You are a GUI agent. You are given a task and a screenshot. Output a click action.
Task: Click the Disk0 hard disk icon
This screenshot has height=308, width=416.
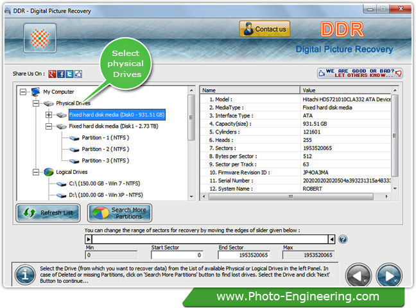coord(61,115)
